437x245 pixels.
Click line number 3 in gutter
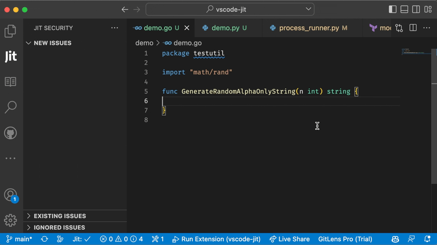pyautogui.click(x=146, y=72)
